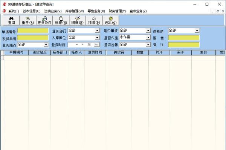Sort by the 单据编号 column header
The width and height of the screenshot is (226, 150).
[x=16, y=53]
